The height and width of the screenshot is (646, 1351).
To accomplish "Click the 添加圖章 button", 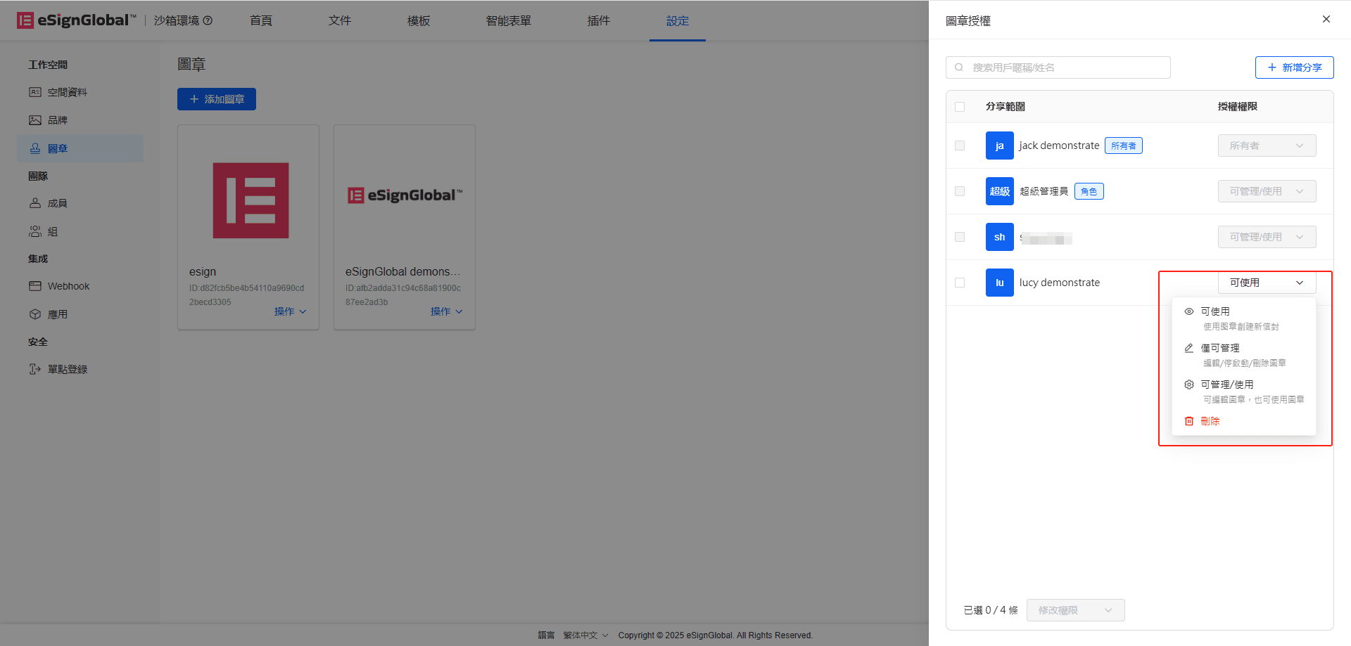I will 217,99.
